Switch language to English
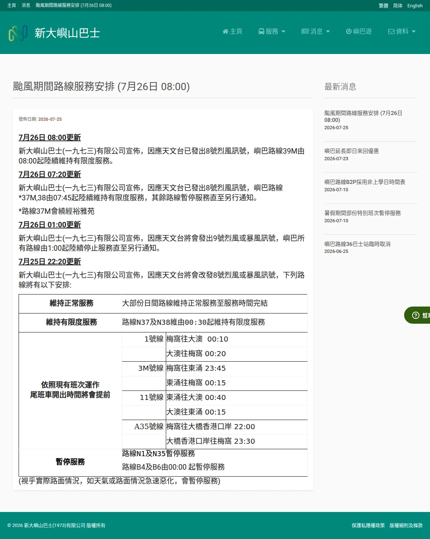Image resolution: width=430 pixels, height=539 pixels. pos(415,6)
